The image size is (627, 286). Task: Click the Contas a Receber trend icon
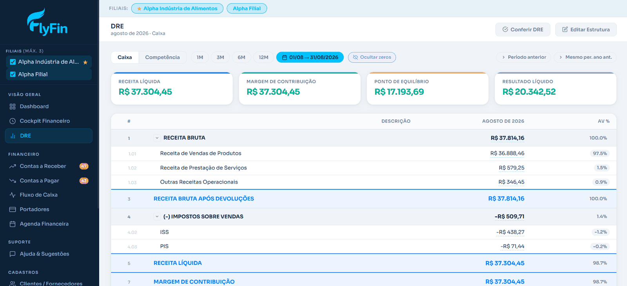click(13, 166)
